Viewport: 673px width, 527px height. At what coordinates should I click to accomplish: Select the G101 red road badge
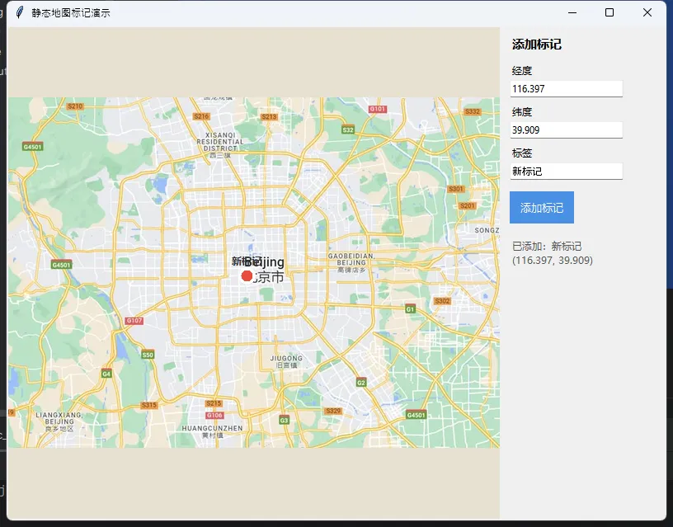click(x=377, y=109)
